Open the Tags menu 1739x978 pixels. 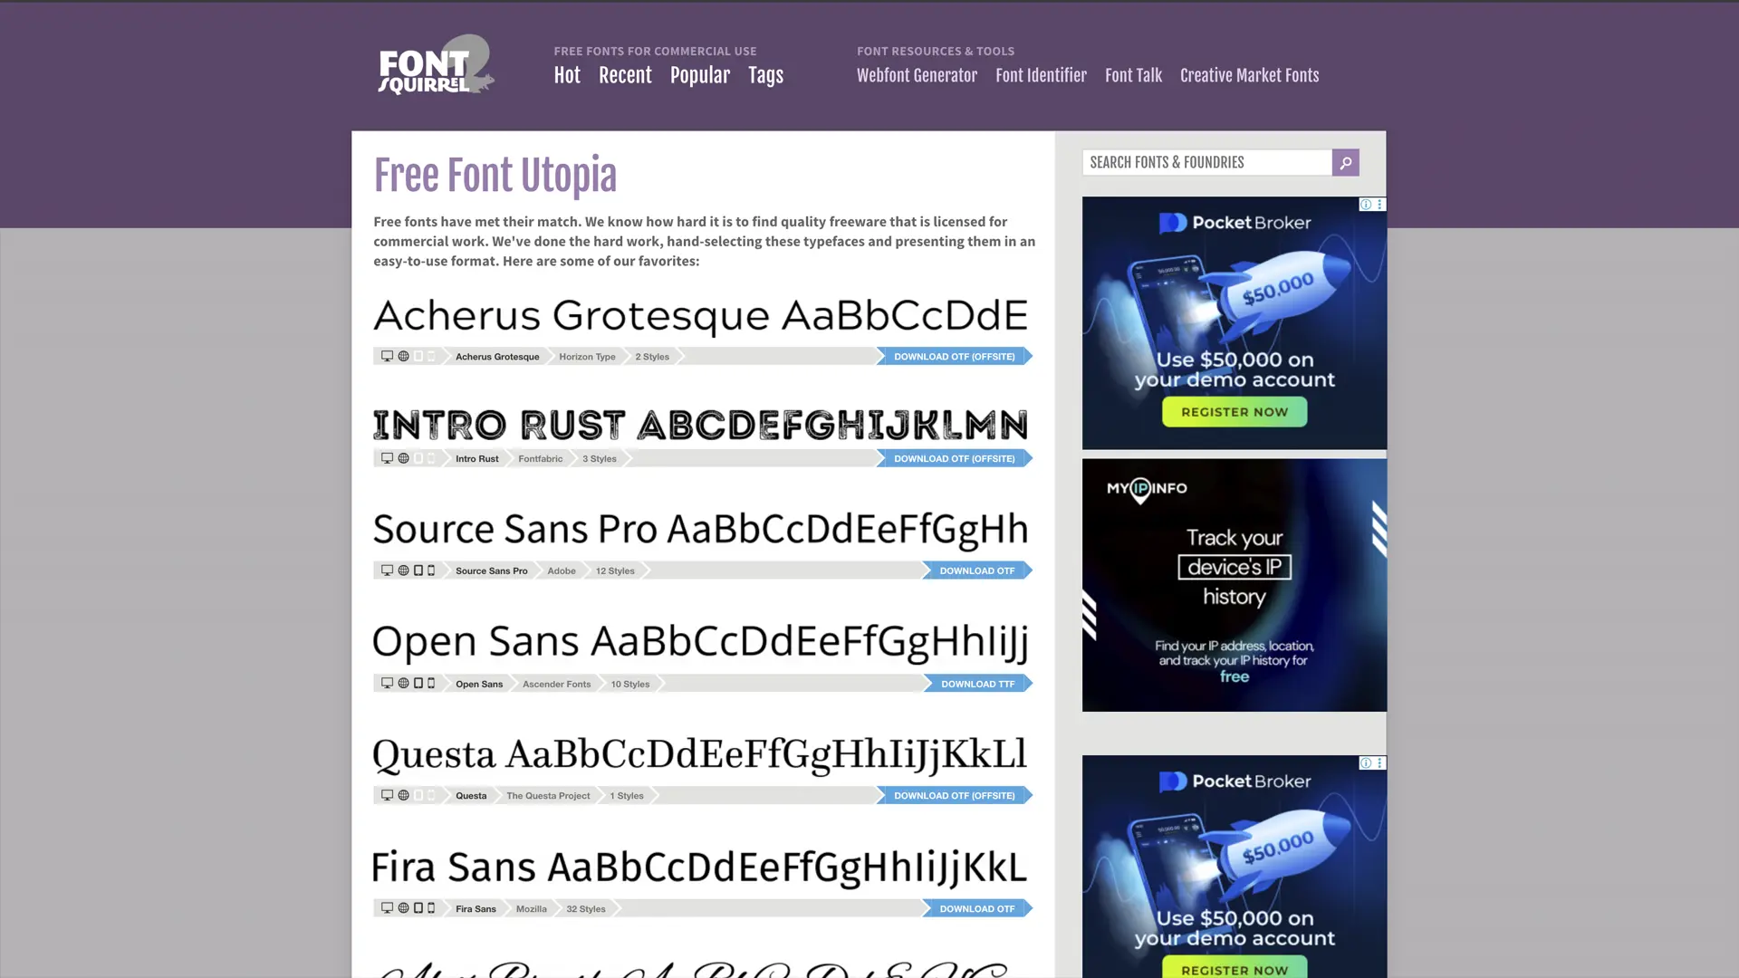[x=765, y=76]
